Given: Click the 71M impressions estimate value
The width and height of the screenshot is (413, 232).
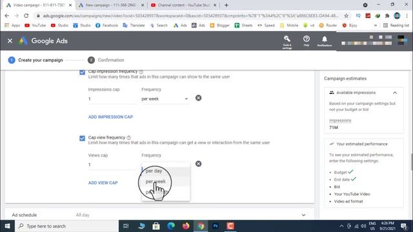Looking at the screenshot, I should [x=334, y=128].
